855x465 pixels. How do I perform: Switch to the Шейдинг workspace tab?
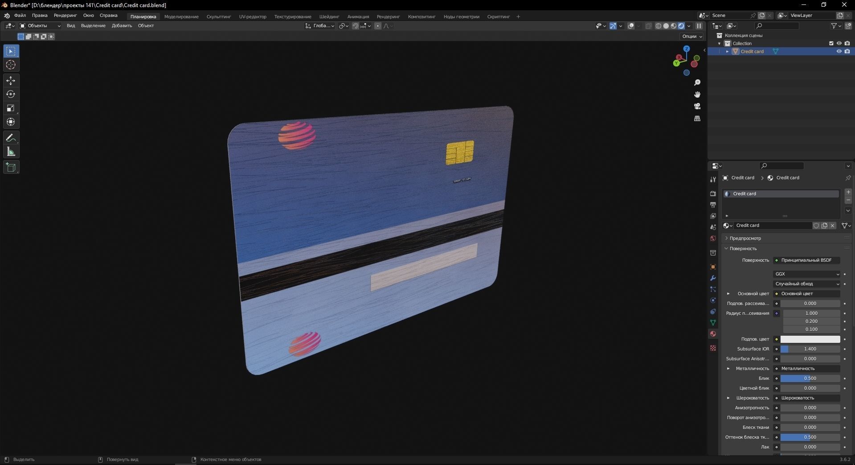click(329, 16)
